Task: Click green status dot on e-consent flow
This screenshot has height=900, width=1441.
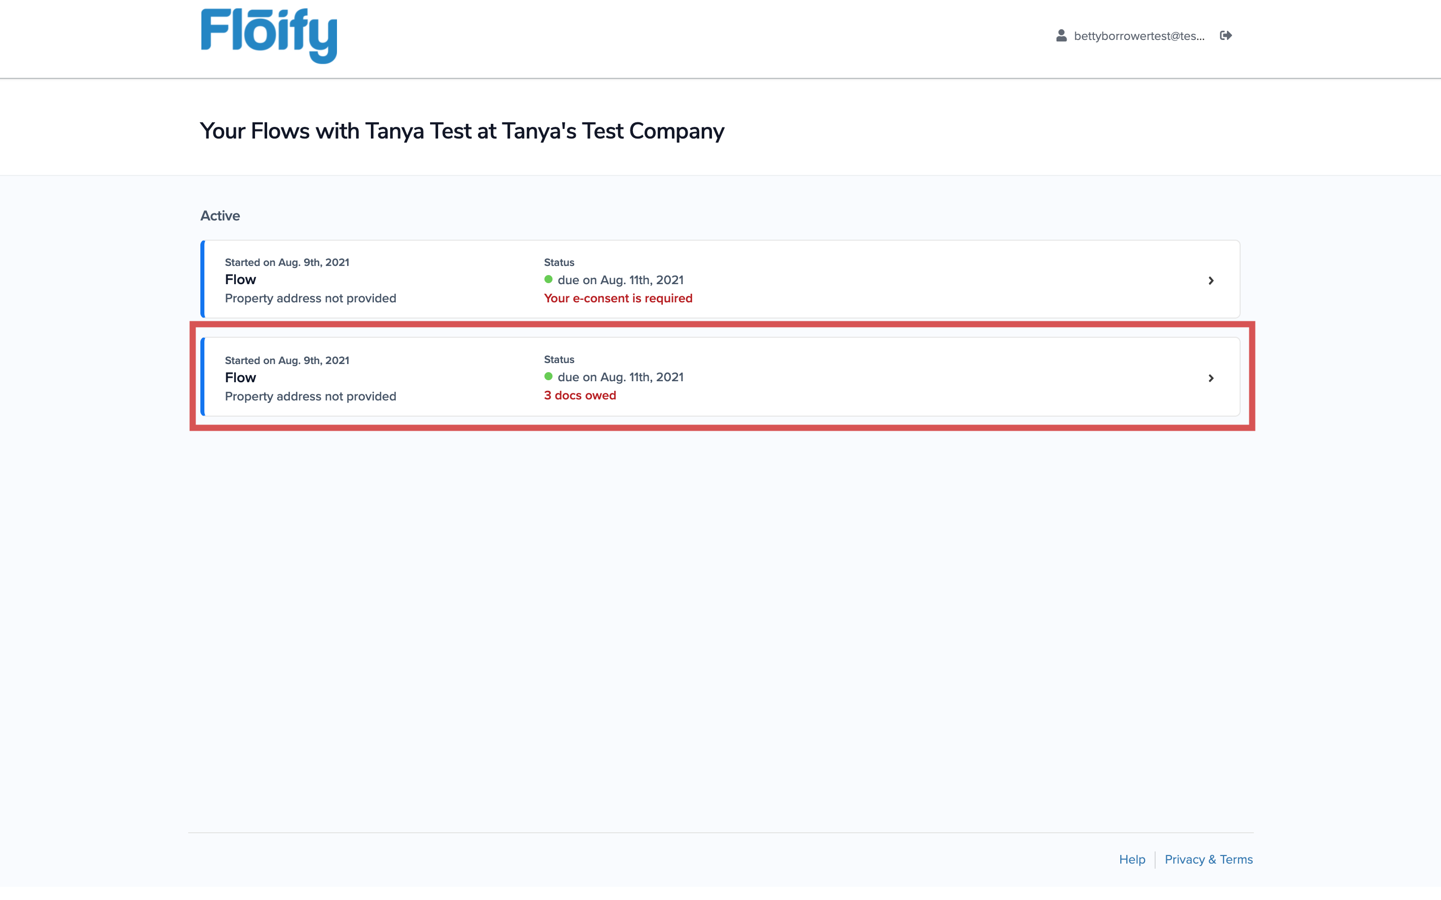Action: [548, 279]
